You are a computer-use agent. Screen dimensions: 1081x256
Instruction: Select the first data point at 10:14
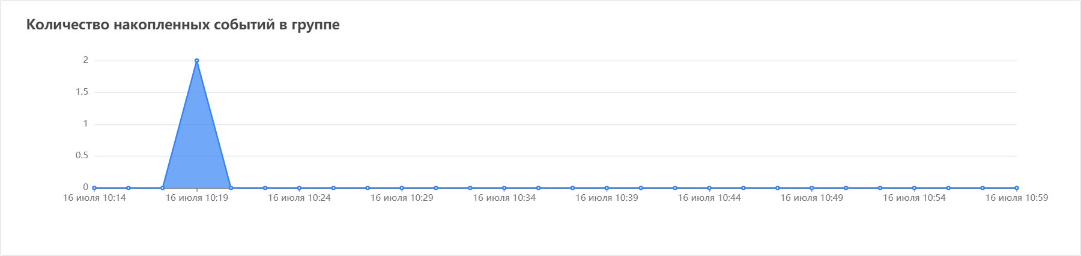point(94,188)
